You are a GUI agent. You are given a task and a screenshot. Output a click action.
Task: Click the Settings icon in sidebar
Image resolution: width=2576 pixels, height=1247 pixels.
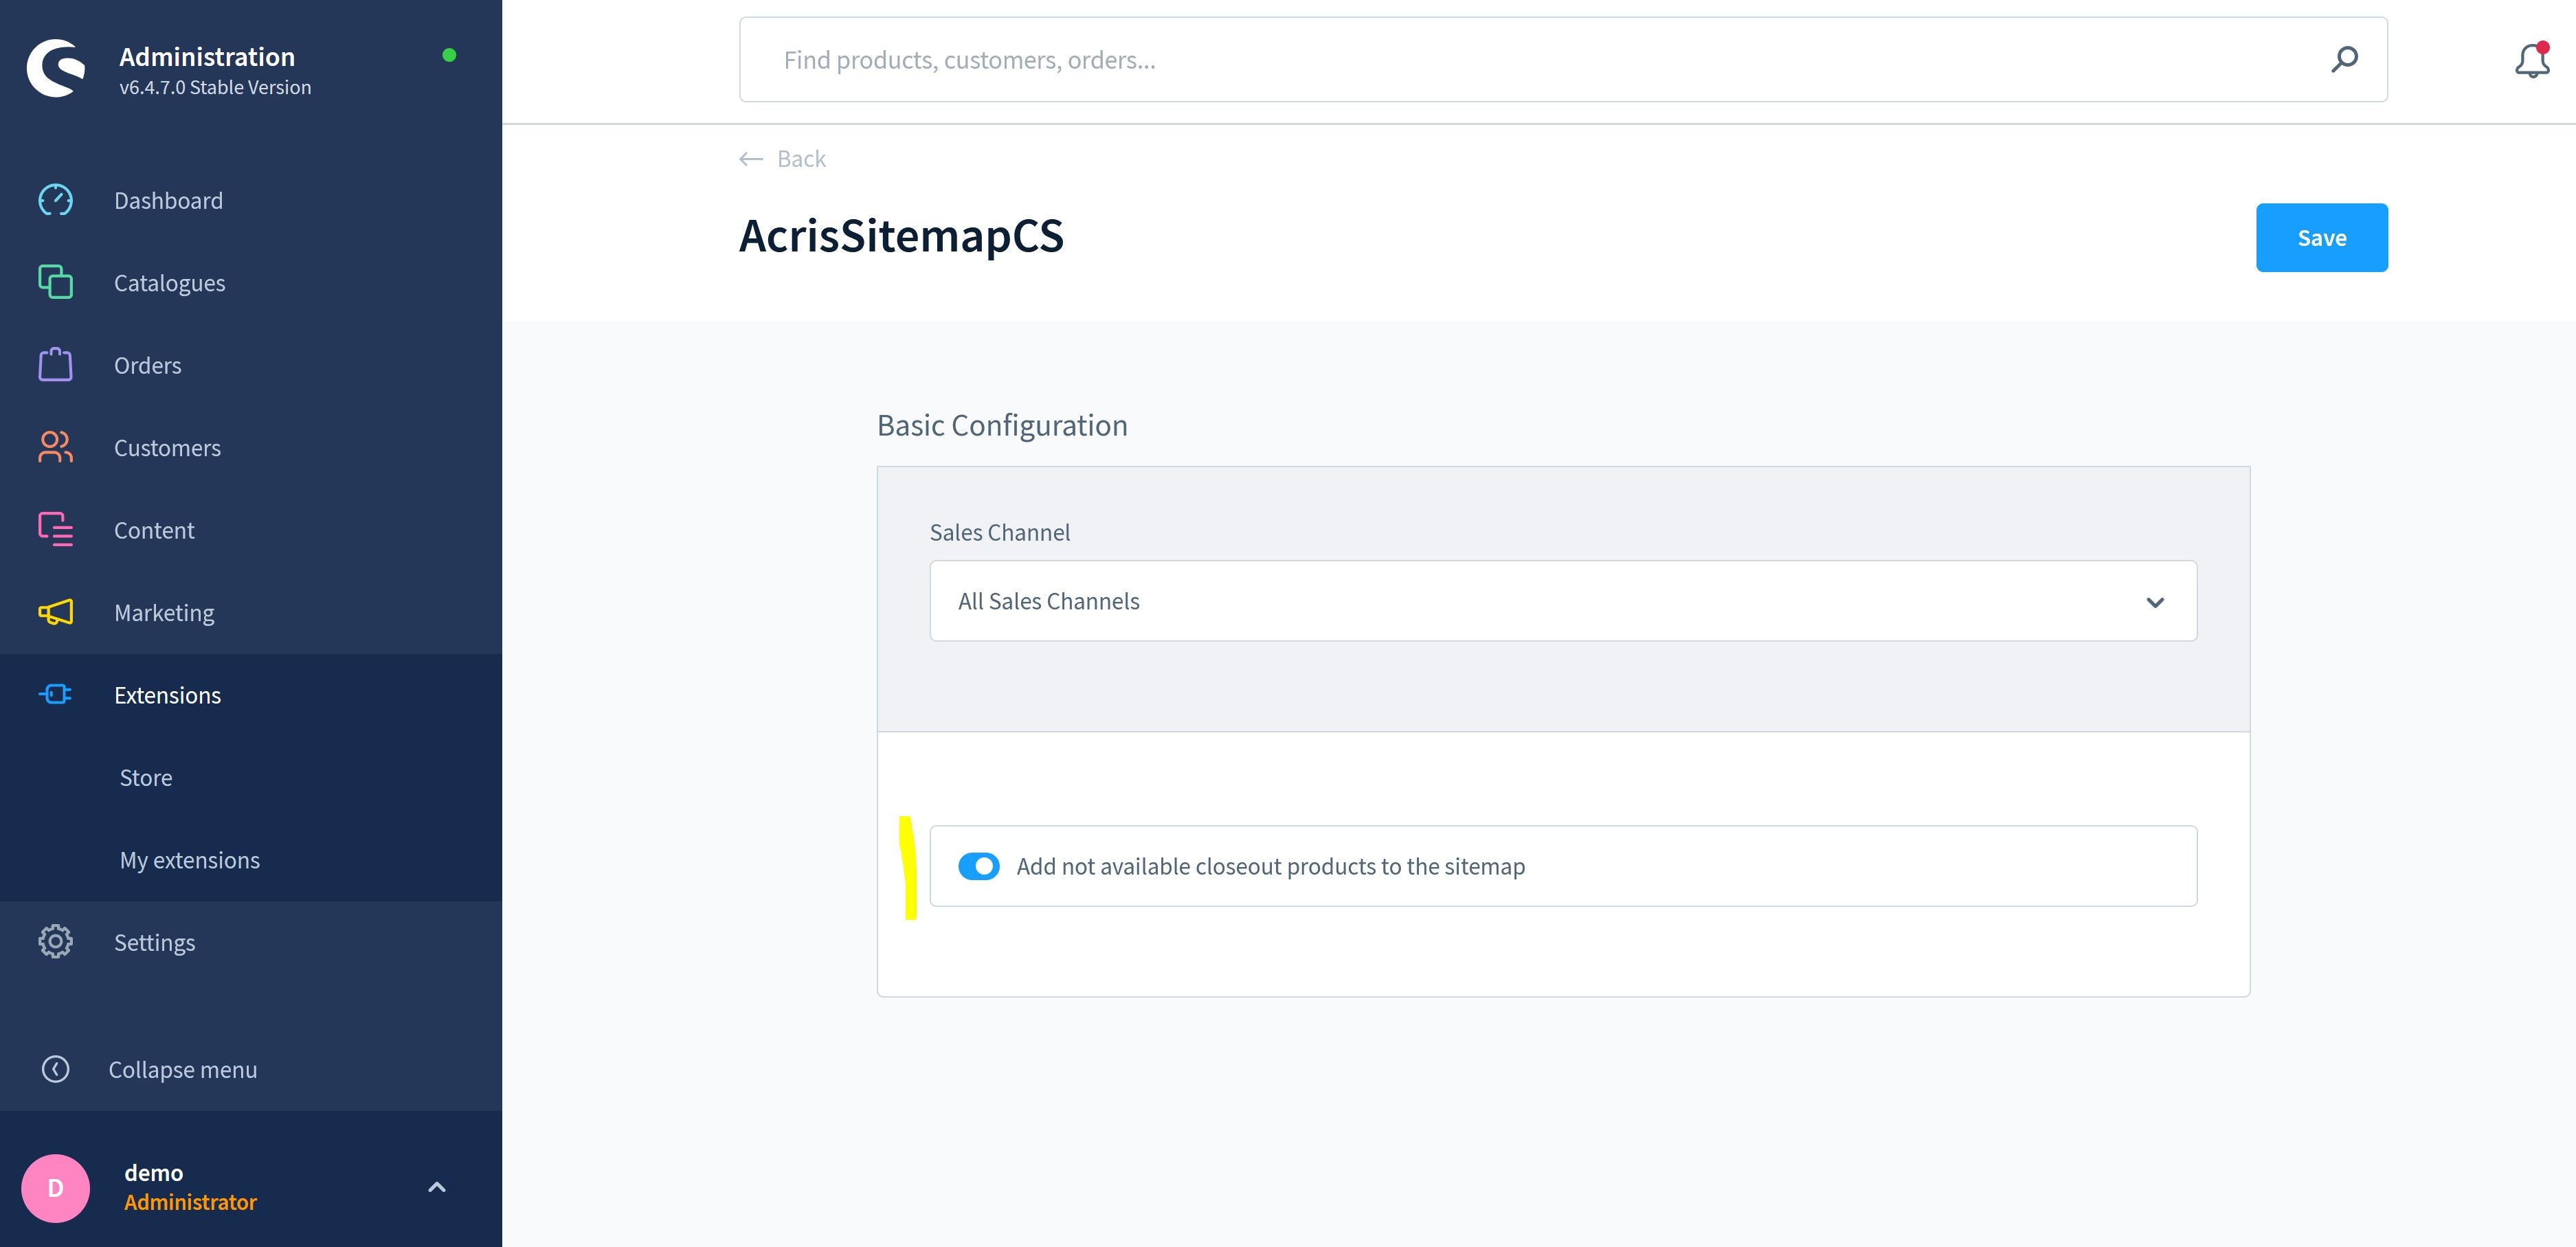[x=56, y=941]
